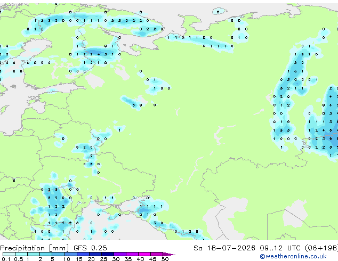Viewport: 338px width, 261px height.
Task: Click the "15" legend scale label
Action: coord(79,259)
